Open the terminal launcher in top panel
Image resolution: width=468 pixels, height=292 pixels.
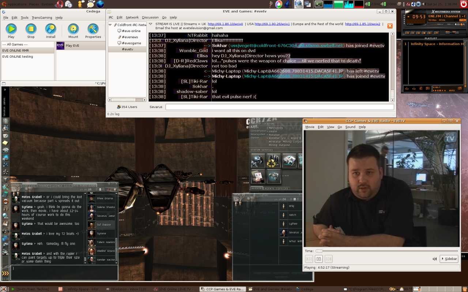coord(318,4)
